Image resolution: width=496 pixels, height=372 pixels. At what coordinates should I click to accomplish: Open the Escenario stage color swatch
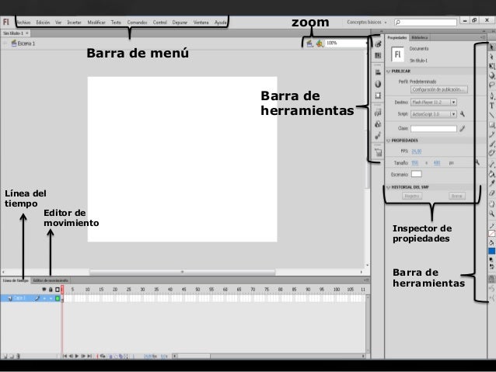pyautogui.click(x=416, y=174)
